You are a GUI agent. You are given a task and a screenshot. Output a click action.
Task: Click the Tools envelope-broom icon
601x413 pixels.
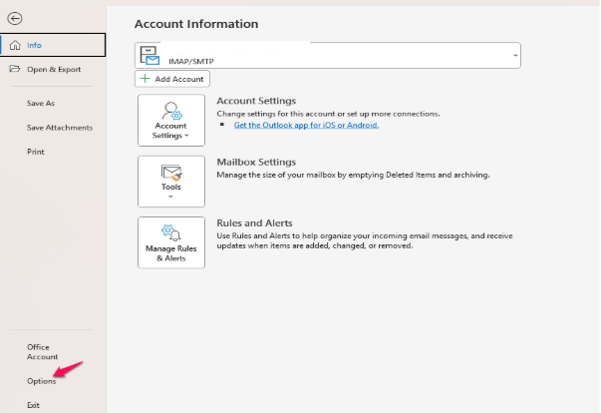pyautogui.click(x=171, y=173)
